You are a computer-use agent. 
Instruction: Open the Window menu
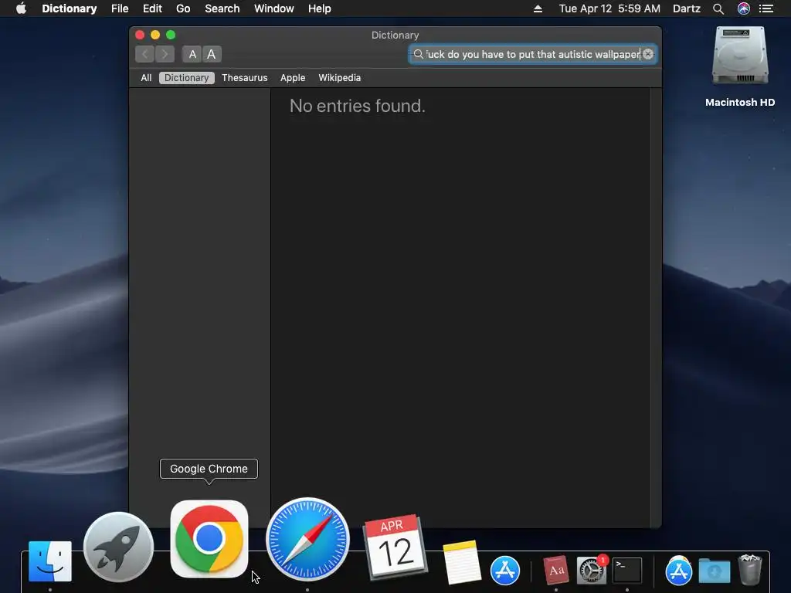tap(274, 8)
